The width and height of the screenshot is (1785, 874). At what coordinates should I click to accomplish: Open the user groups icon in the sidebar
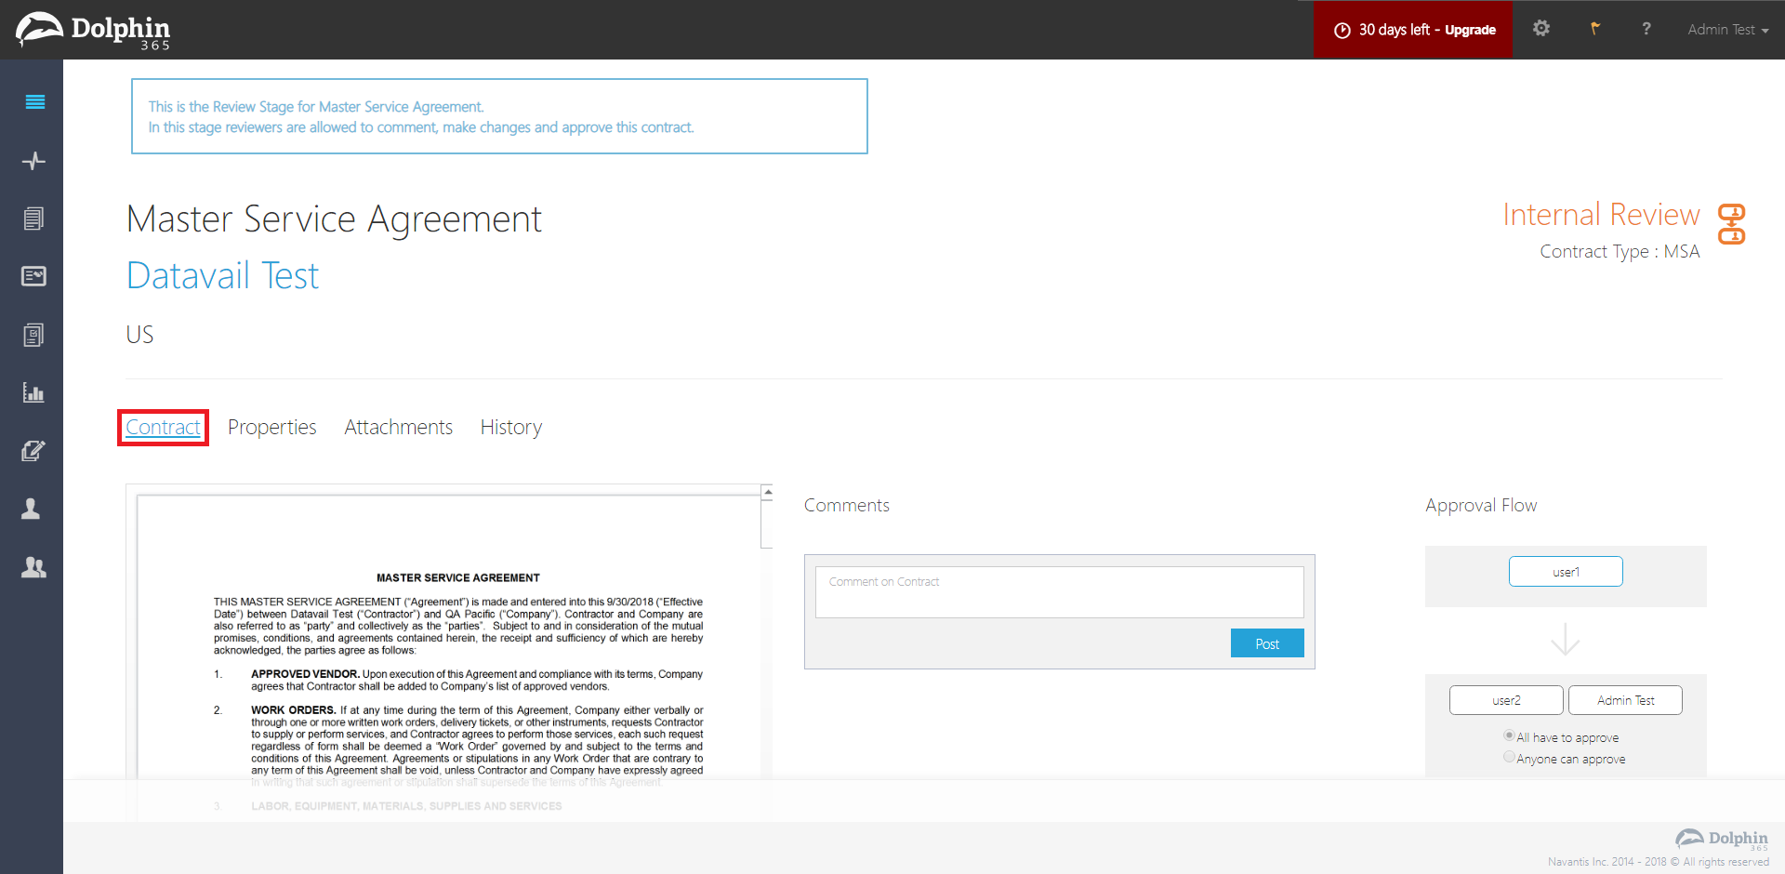[33, 567]
